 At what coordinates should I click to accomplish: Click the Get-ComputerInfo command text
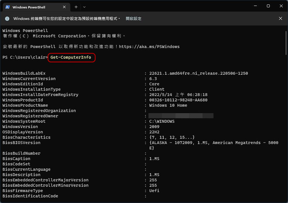point(71,58)
